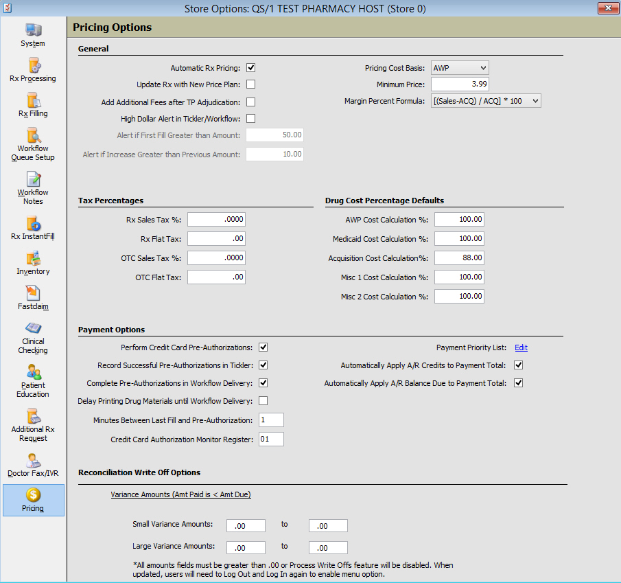Click the Payment Priority List Edit link
Viewport: 621px width, 583px height.
click(521, 348)
